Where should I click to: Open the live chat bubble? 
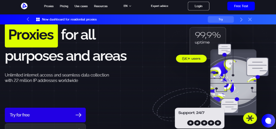click(x=268, y=121)
